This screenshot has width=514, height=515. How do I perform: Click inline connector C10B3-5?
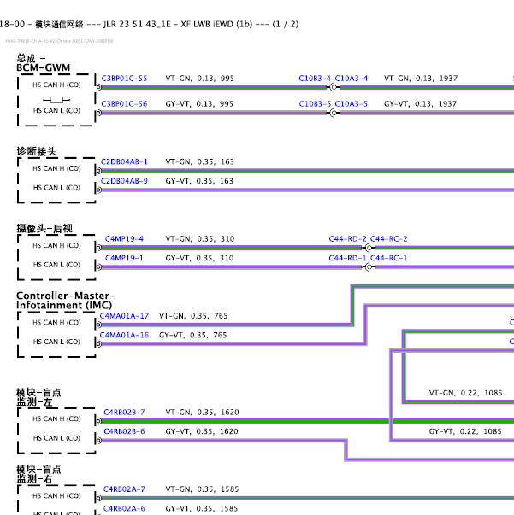(315, 104)
